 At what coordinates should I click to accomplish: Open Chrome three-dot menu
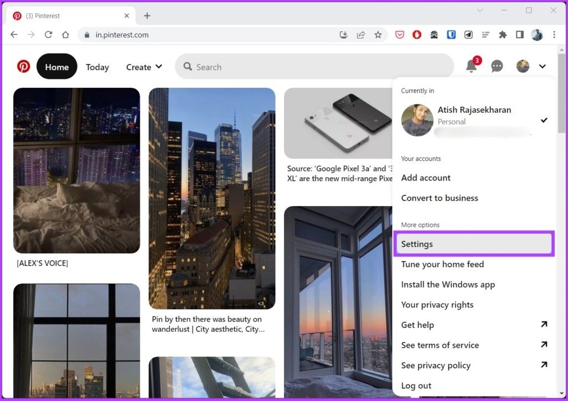554,35
